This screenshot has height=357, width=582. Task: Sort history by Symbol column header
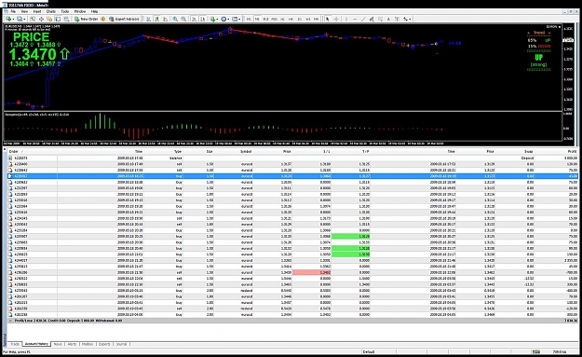pos(246,152)
